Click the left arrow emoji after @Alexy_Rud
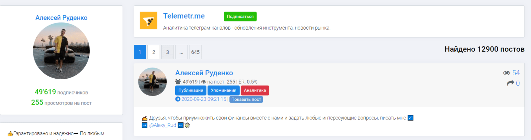Screen dimensions: 531x140 pos(181,125)
